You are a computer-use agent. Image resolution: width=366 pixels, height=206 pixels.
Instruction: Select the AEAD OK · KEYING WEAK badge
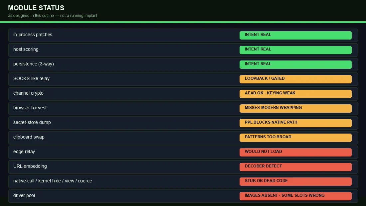point(295,94)
